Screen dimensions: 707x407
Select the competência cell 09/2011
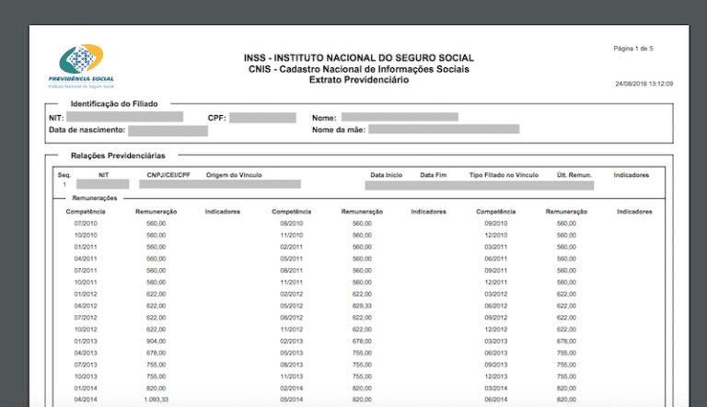(495, 271)
